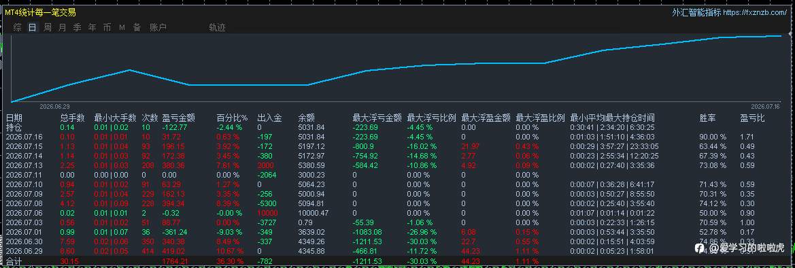
Task: Select the 2026.07.13 date row
Action: tap(24, 165)
